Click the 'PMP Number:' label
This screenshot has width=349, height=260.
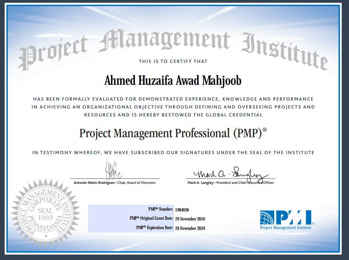point(161,209)
